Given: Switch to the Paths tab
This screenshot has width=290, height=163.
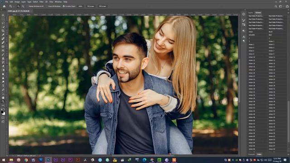Looking at the screenshot, I should pos(259,154).
